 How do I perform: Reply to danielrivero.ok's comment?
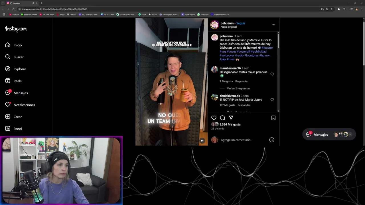pos(244,105)
